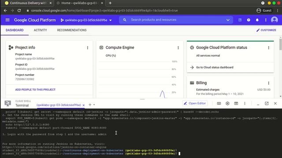282x158 pixels.
Task: Add a new Cloud Shell terminal tab
Action: (x=90, y=104)
